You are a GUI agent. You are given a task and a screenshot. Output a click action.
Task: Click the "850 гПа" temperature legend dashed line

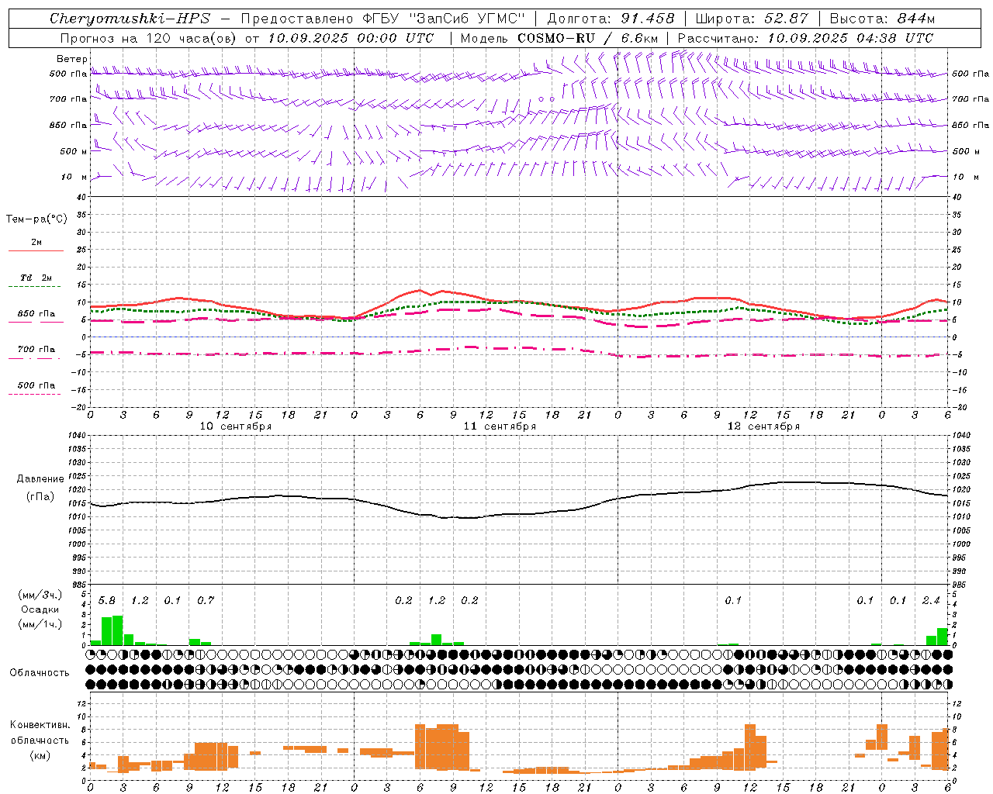coord(35,322)
